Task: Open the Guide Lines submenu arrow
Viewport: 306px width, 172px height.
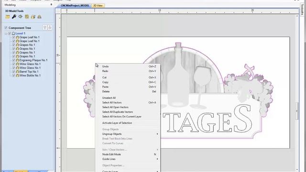Action: pos(157,159)
